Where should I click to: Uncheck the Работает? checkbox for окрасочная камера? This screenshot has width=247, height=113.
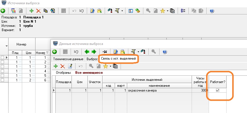[217, 90]
